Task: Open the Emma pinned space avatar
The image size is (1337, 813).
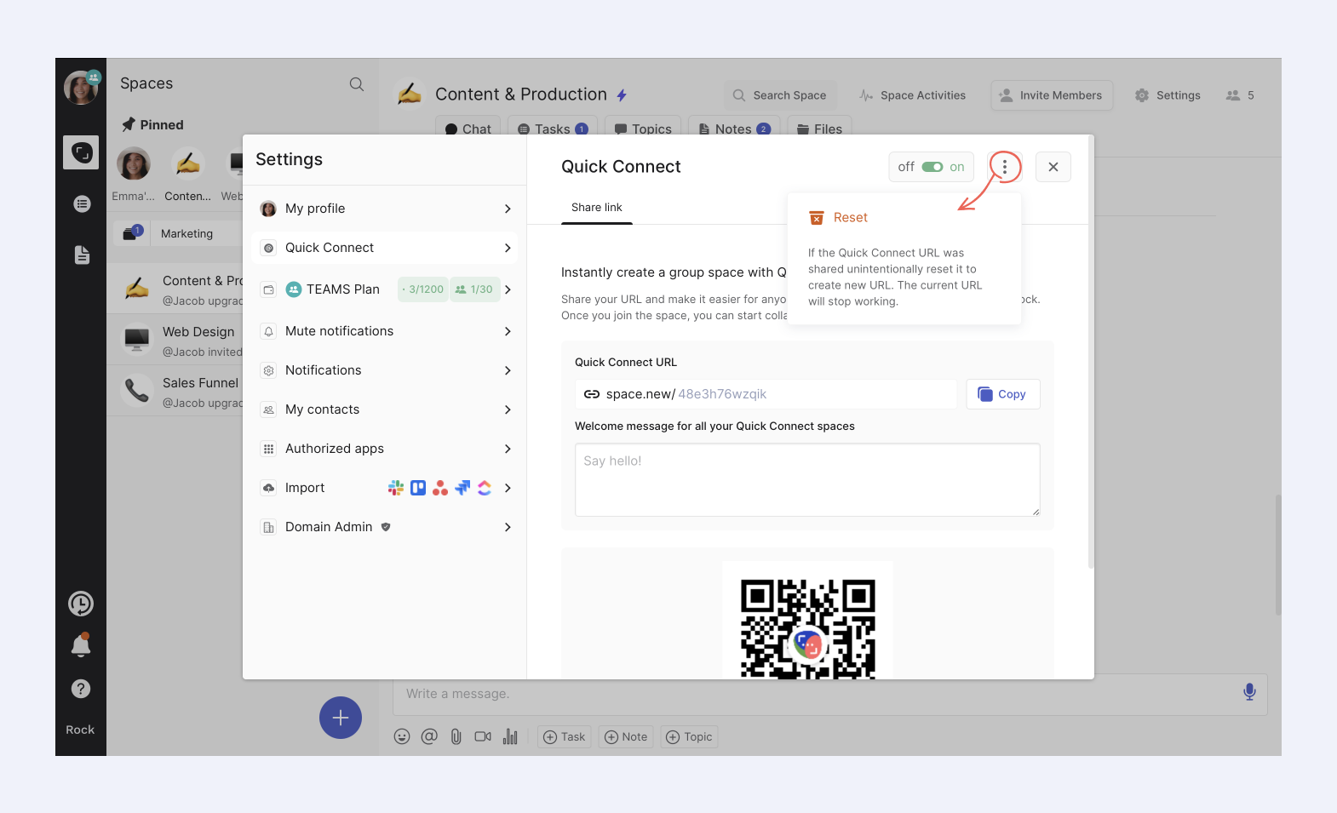Action: click(134, 163)
